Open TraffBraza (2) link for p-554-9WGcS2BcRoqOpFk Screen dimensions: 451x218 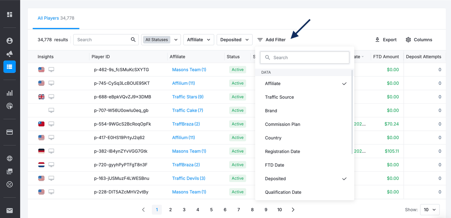tap(186, 124)
